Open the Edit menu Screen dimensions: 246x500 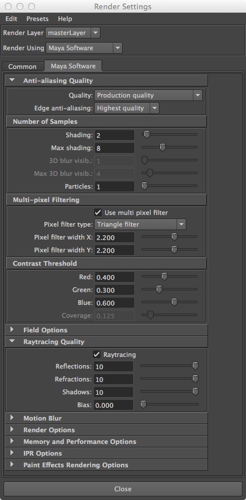11,19
